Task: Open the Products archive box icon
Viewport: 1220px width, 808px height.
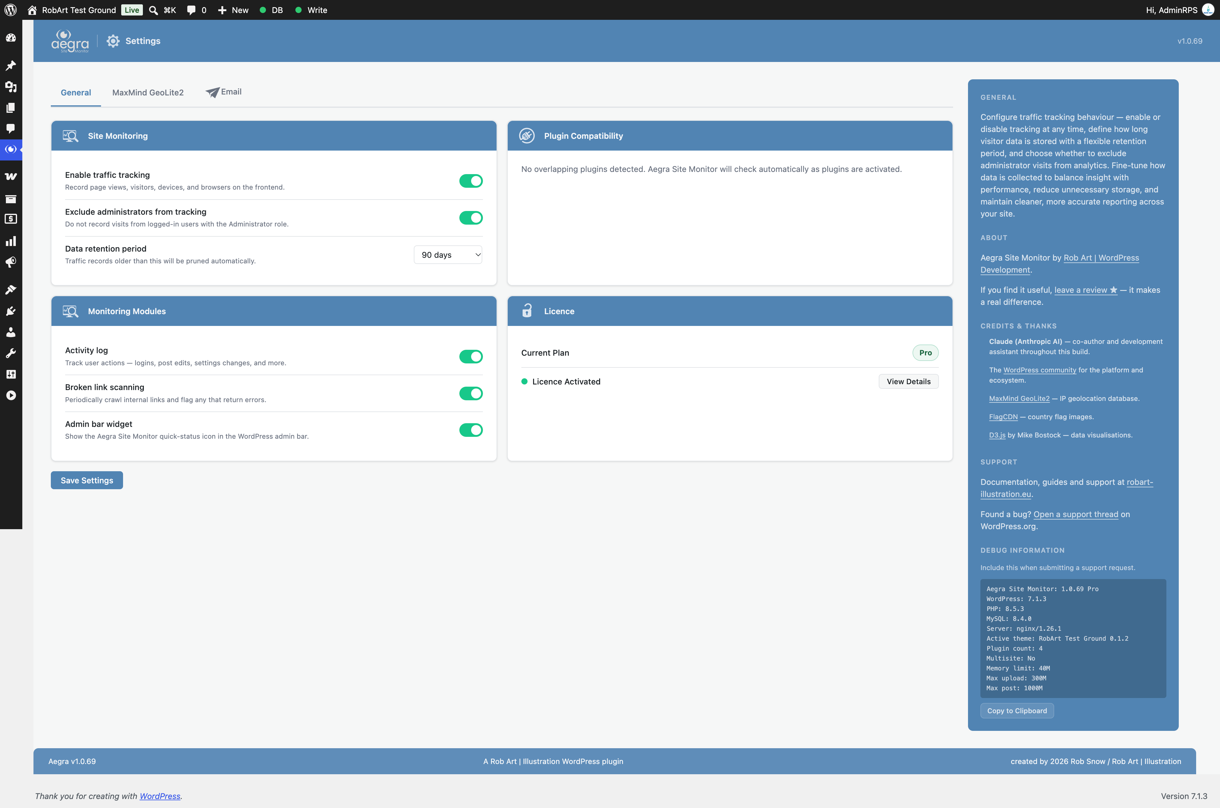Action: point(11,199)
